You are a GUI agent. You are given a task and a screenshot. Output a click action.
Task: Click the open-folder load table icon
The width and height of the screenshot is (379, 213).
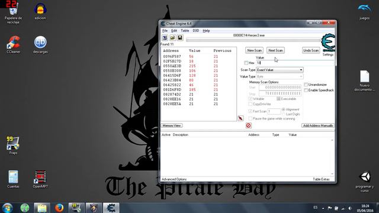(172, 38)
